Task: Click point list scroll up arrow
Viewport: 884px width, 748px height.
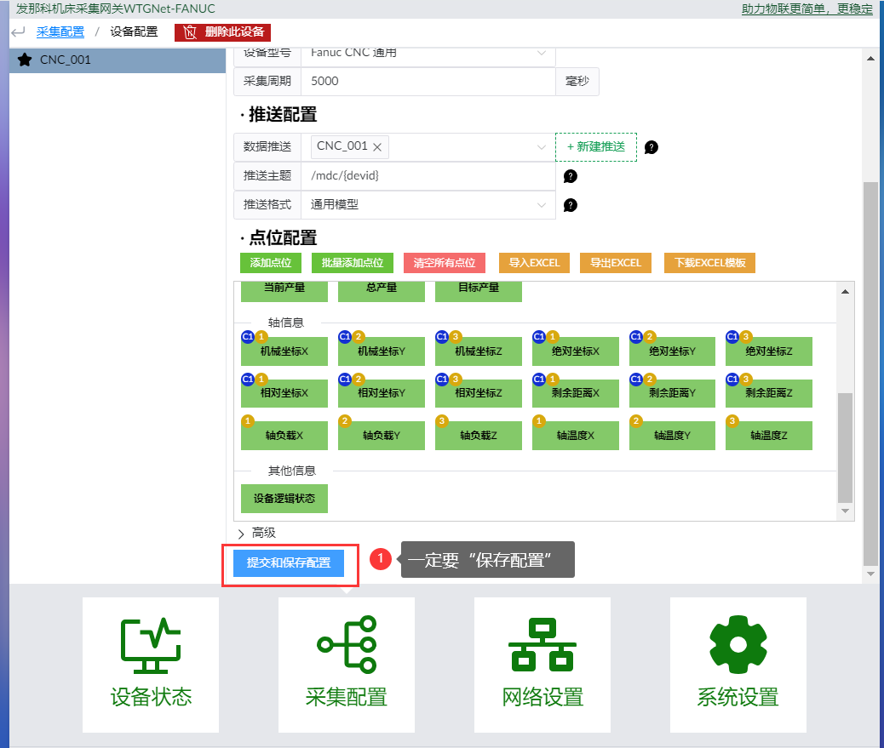Action: pos(845,291)
